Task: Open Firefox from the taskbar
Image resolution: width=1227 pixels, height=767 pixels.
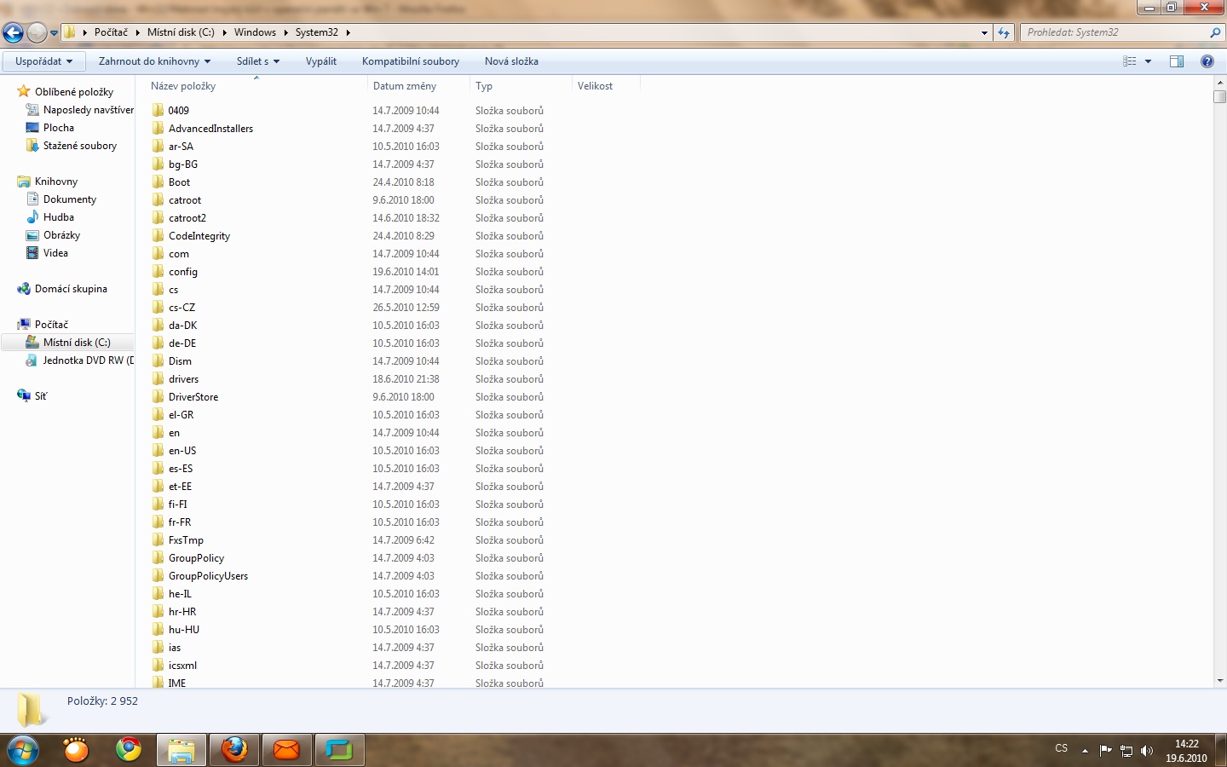Action: pyautogui.click(x=234, y=750)
